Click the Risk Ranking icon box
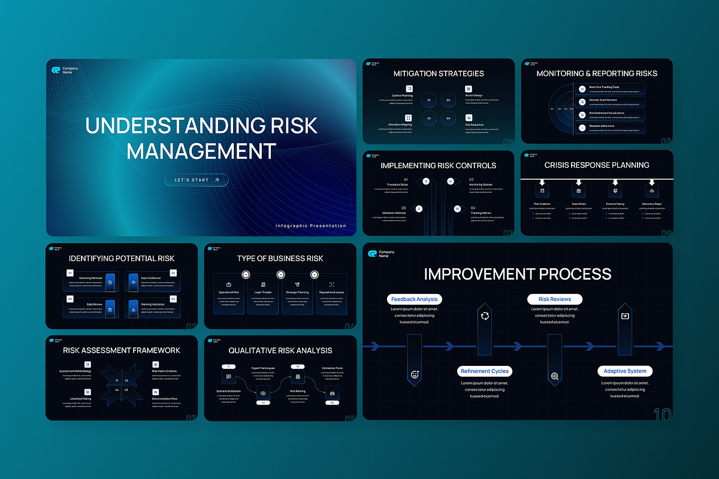The image size is (719, 479). tap(297, 377)
